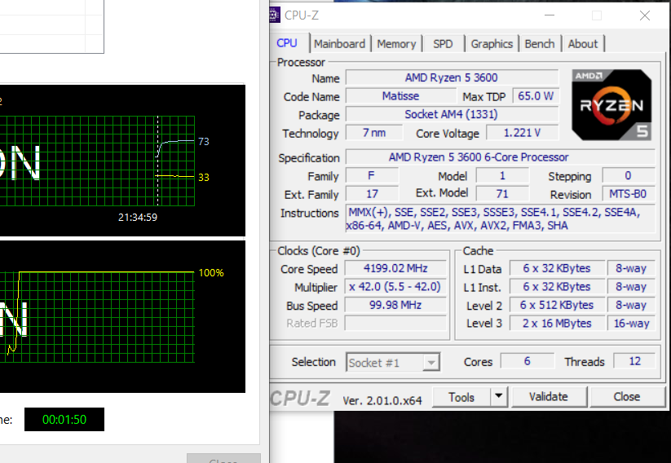Go to the Graphics tab

click(492, 44)
